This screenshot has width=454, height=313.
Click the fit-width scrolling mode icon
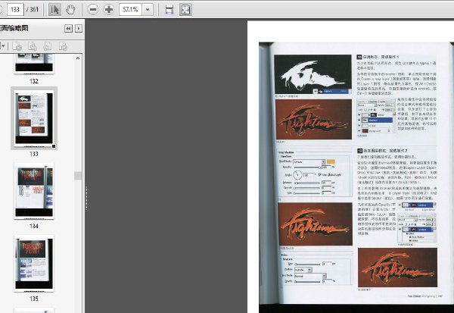point(169,10)
